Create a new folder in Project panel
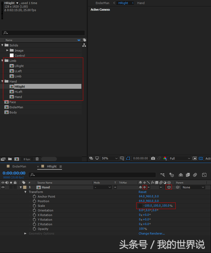The height and width of the screenshot is (253, 211). 10,159
